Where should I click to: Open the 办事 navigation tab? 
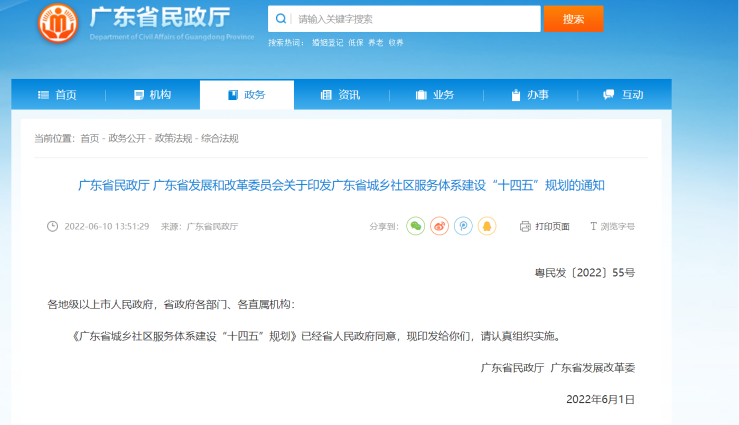point(530,95)
